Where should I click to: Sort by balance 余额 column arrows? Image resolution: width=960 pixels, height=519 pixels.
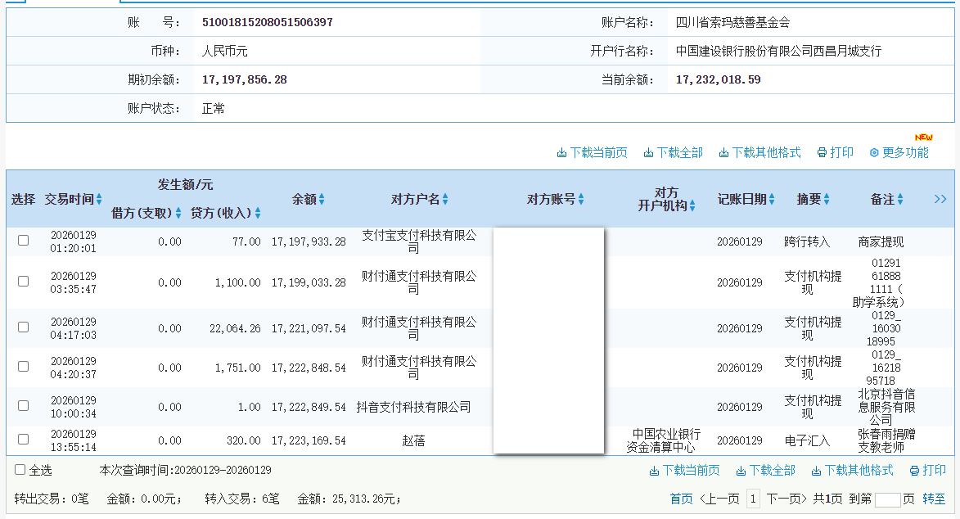pos(322,199)
